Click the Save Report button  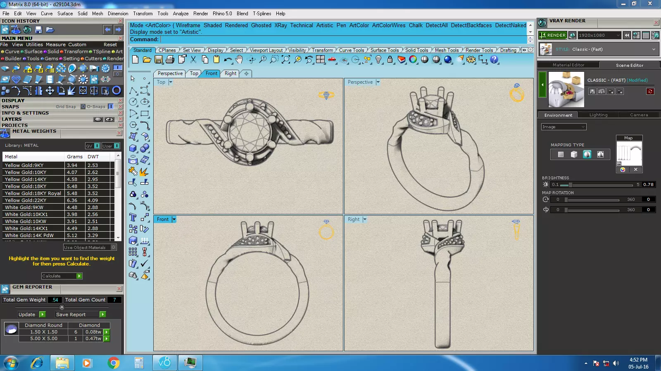[x=81, y=315]
